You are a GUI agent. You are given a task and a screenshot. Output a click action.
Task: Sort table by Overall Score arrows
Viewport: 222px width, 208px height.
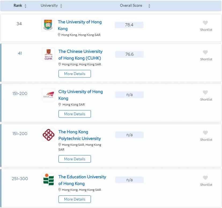[149, 6]
